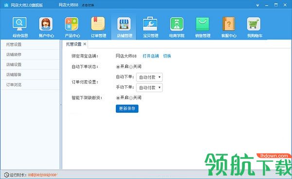
Task: Minimize the 网店大师 window
Action: [267, 5]
